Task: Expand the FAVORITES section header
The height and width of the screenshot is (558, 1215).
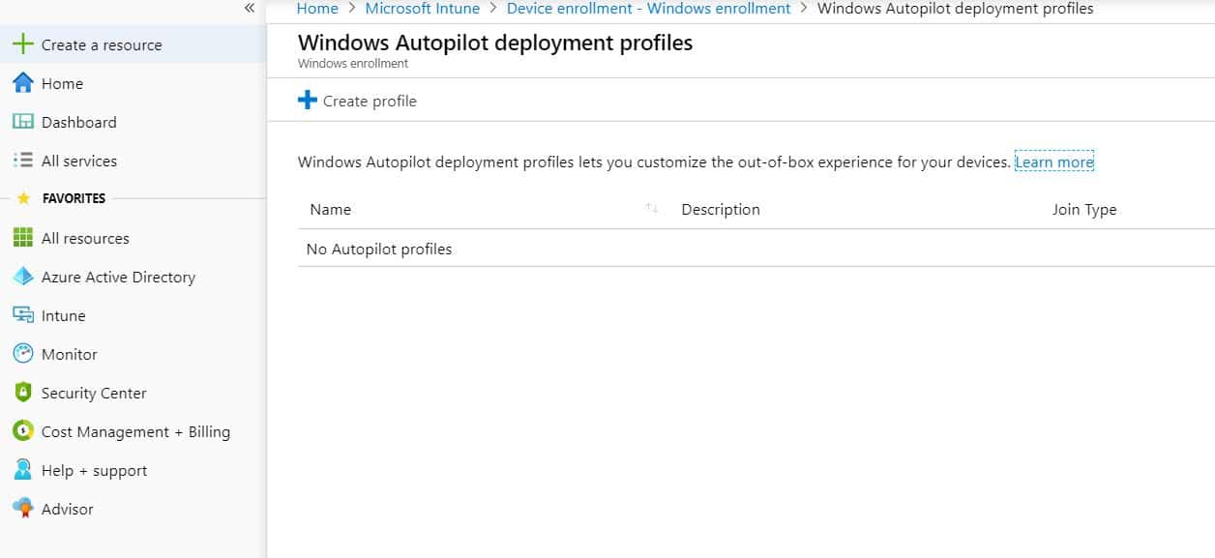Action: pyautogui.click(x=74, y=198)
